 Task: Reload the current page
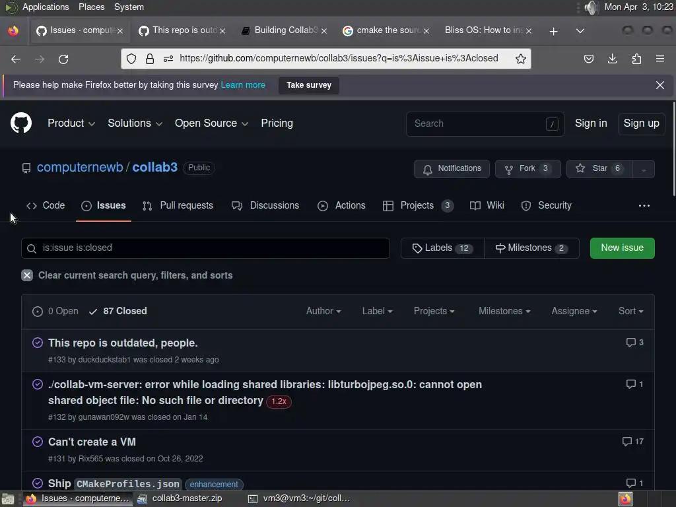point(63,59)
